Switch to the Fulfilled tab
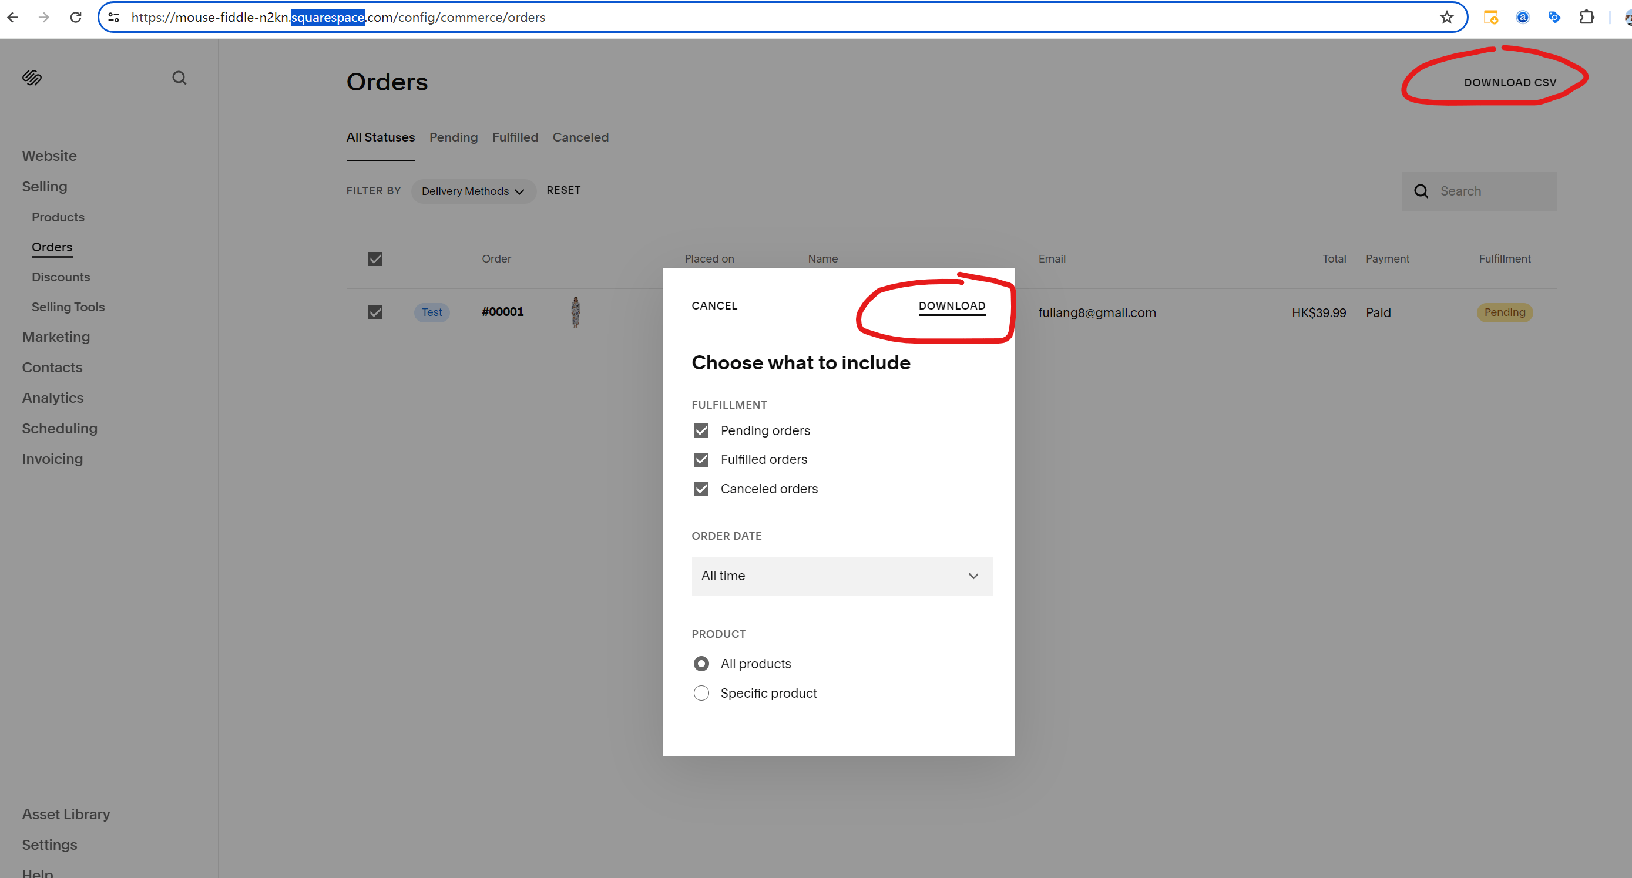Image resolution: width=1632 pixels, height=878 pixels. click(x=515, y=137)
